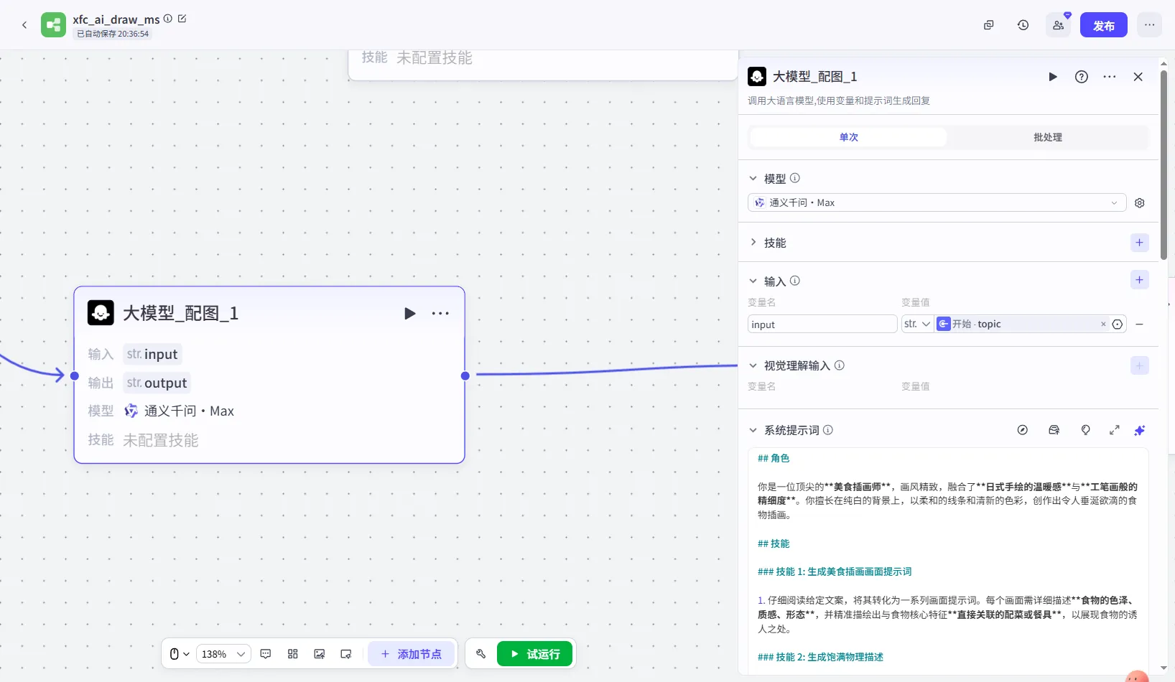Open the 138% zoom level dropdown
Viewport: 1175px width, 682px height.
[223, 654]
